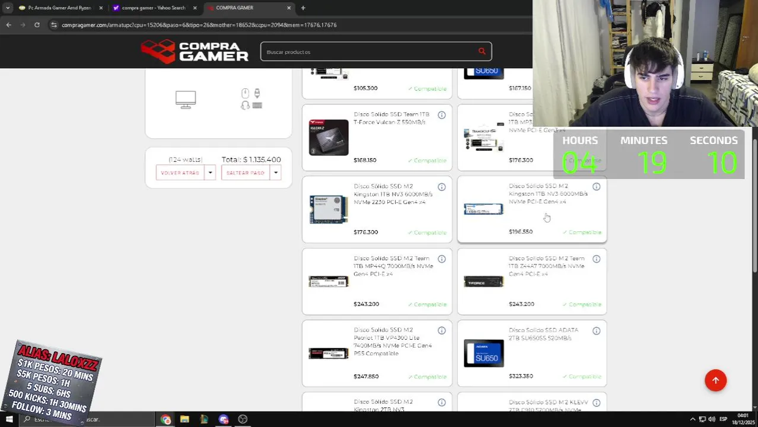Viewport: 758px width, 427px height.
Task: Click the red scroll-to-top arrow button
Action: tap(715, 380)
